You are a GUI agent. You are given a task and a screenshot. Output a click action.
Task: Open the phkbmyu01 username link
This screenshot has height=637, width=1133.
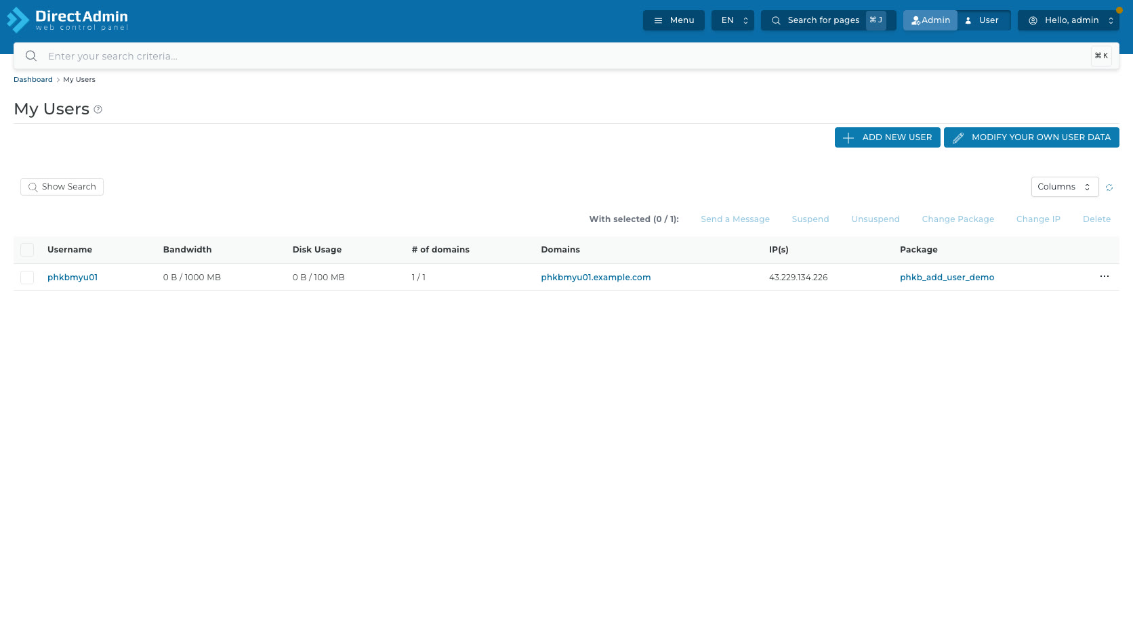73,278
